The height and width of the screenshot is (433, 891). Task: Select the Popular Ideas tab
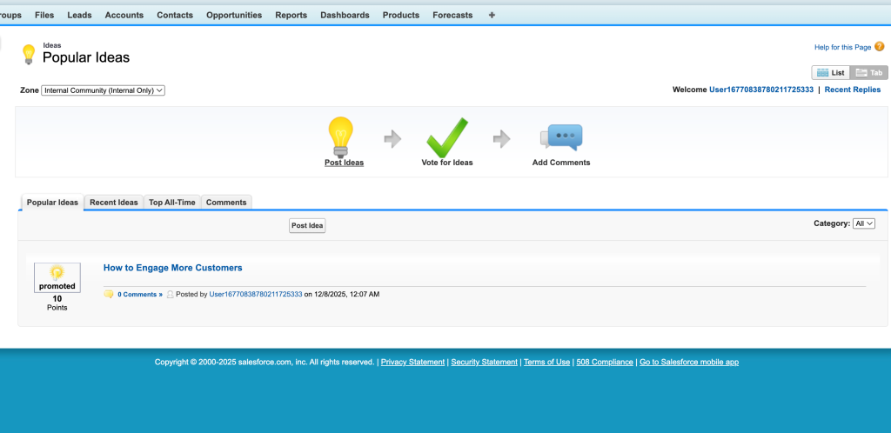coord(52,203)
